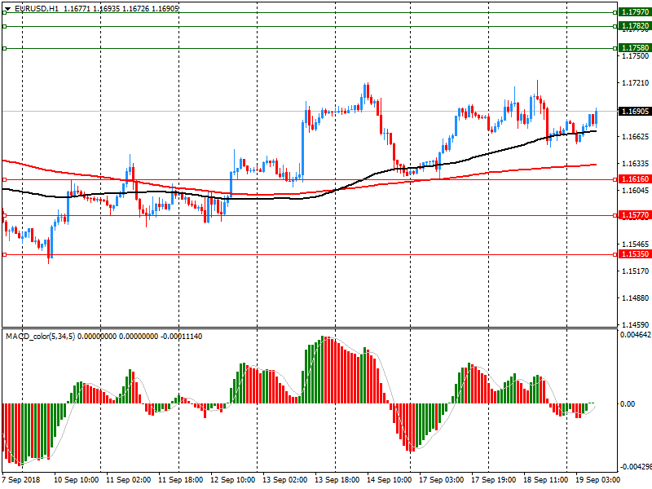The width and height of the screenshot is (652, 489).
Task: Select the green 1.17970 price level tag
Action: pos(634,13)
